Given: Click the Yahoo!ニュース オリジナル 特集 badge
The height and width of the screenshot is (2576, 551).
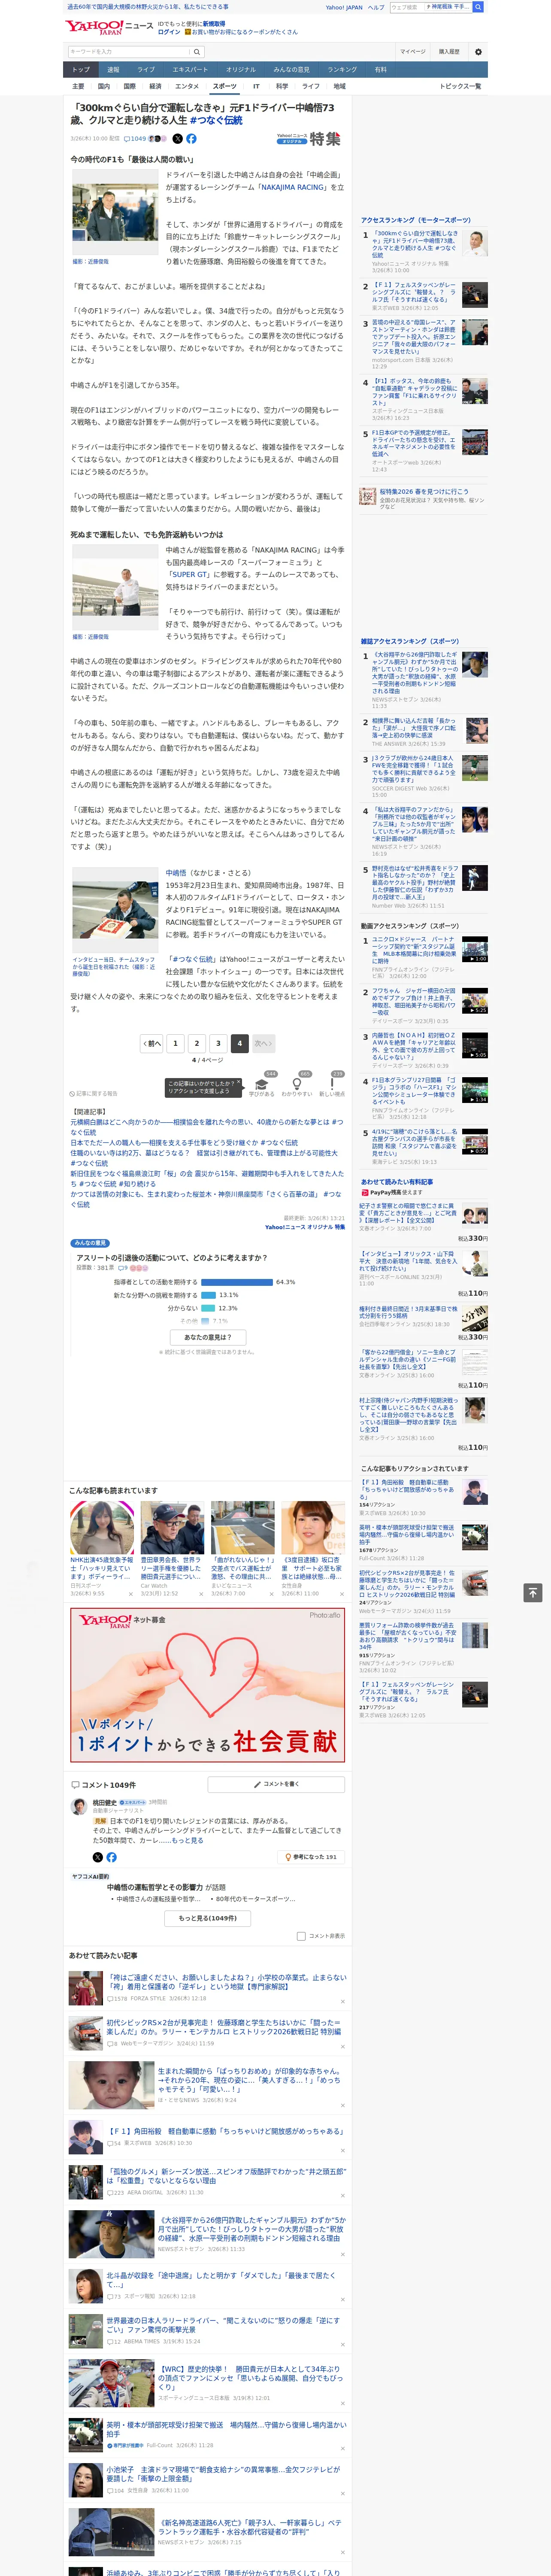Looking at the screenshot, I should [309, 139].
